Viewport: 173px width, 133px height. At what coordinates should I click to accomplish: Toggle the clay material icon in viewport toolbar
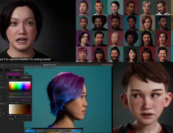point(53,67)
